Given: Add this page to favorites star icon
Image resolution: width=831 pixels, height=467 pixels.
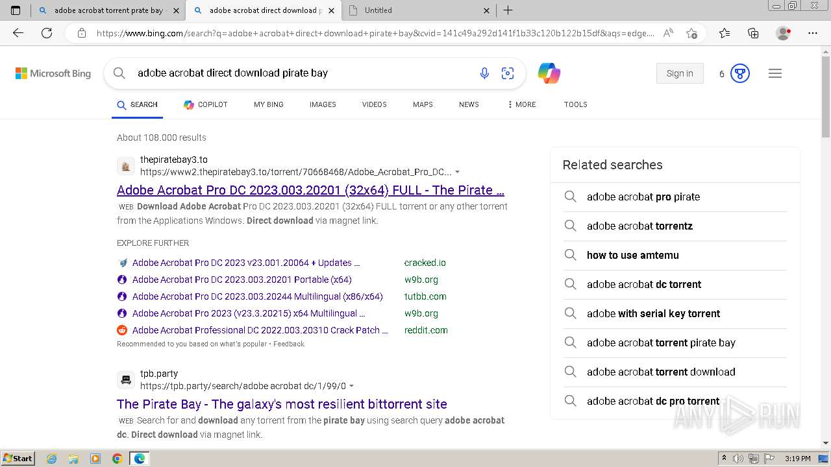Looking at the screenshot, I should (x=691, y=33).
